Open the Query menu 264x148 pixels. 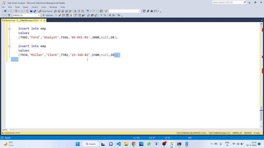(x=26, y=7)
